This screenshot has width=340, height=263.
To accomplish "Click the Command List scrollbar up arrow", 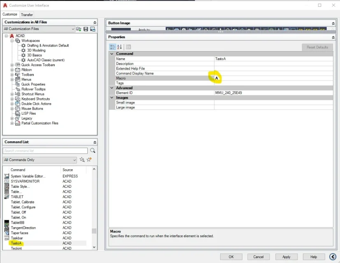I will click(94, 169).
